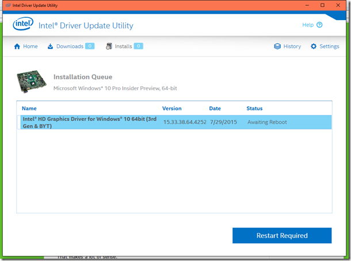Close the Intel Driver Update Utility window
This screenshot has height=261, width=351.
[338, 5]
